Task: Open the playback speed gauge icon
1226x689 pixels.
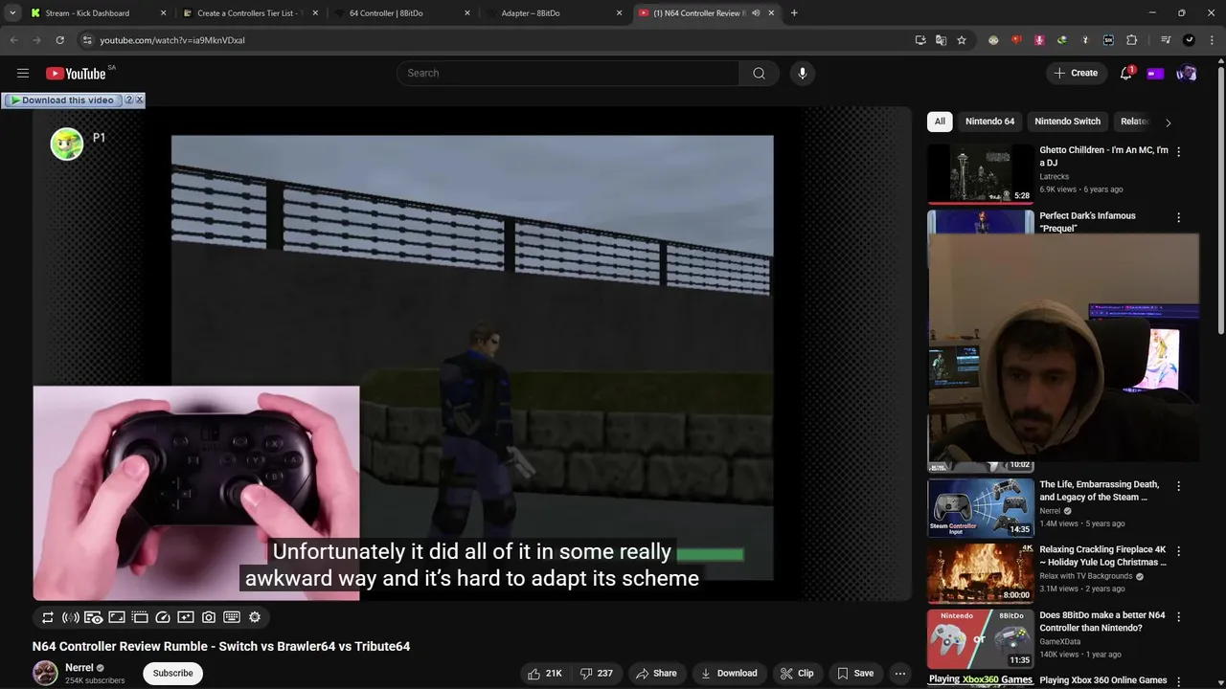Action: (163, 617)
